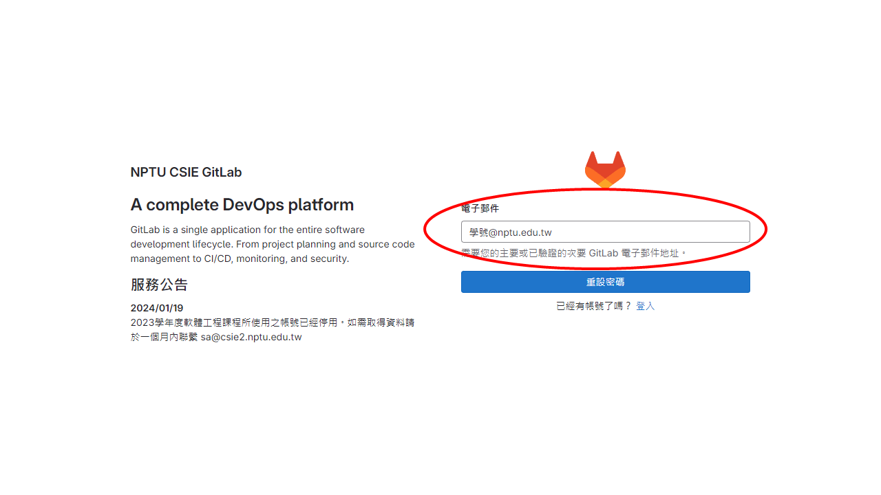Click the 電子郵件 field label
This screenshot has width=881, height=495.
[480, 208]
